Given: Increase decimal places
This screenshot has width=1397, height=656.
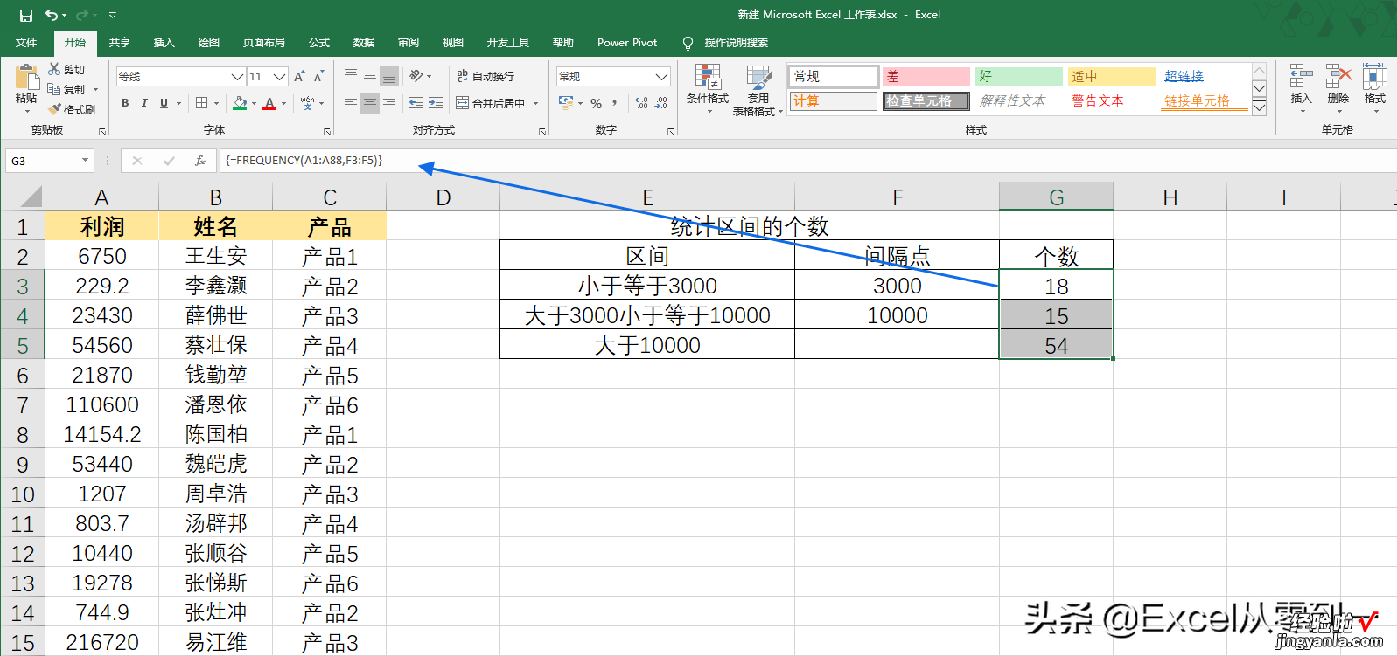Looking at the screenshot, I should [x=642, y=103].
